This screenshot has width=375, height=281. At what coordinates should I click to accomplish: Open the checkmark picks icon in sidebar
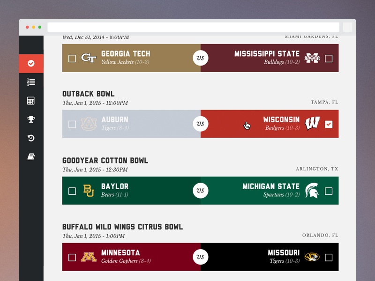click(31, 63)
